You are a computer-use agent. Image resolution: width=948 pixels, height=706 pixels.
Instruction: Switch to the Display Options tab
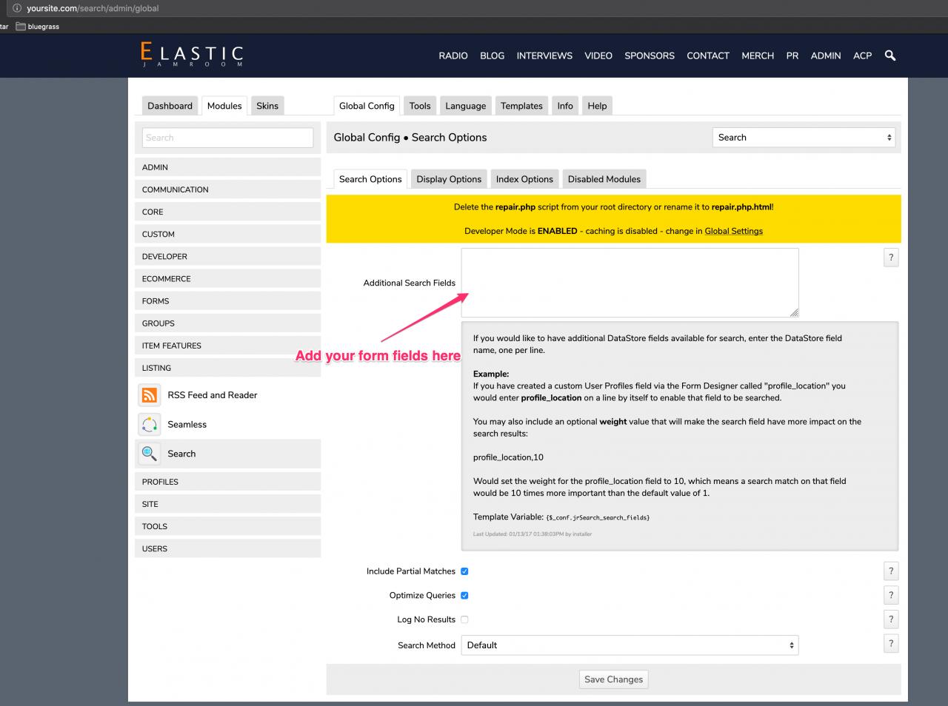449,179
